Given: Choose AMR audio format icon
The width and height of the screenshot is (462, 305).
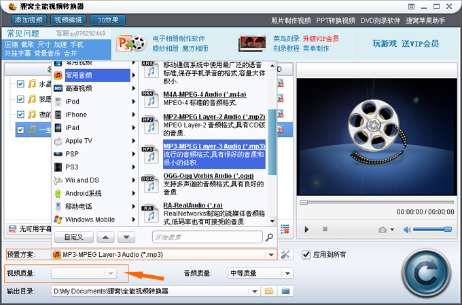Looking at the screenshot, I should pyautogui.click(x=150, y=69).
